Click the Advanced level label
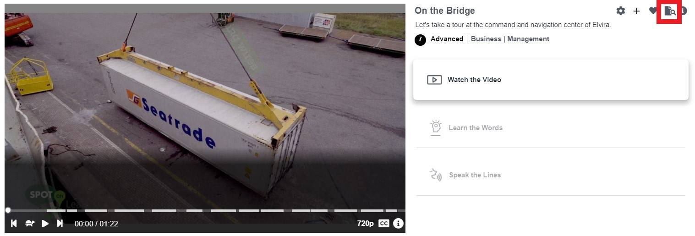This screenshot has width=695, height=236. point(447,39)
